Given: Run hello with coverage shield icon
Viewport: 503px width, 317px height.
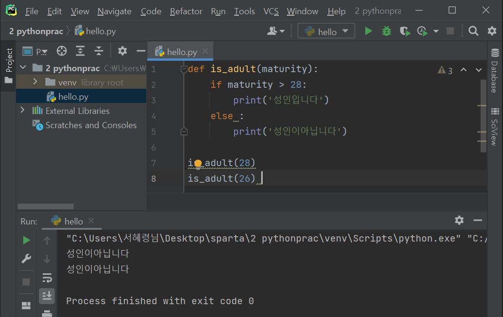Looking at the screenshot, I should pyautogui.click(x=404, y=30).
